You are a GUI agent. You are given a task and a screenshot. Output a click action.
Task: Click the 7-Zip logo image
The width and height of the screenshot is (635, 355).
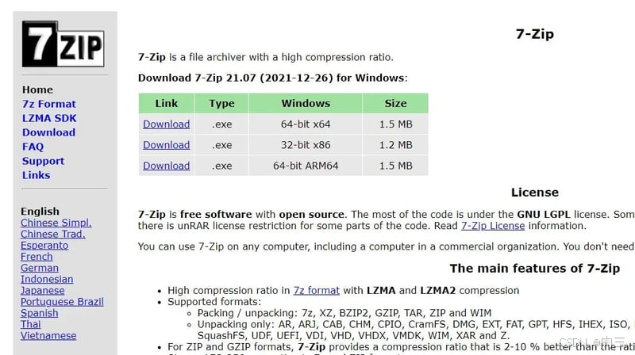click(x=63, y=44)
